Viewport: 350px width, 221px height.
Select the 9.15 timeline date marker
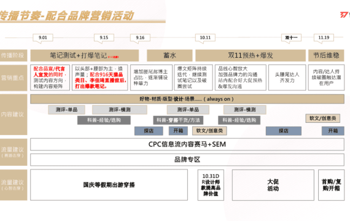[x=104, y=37]
